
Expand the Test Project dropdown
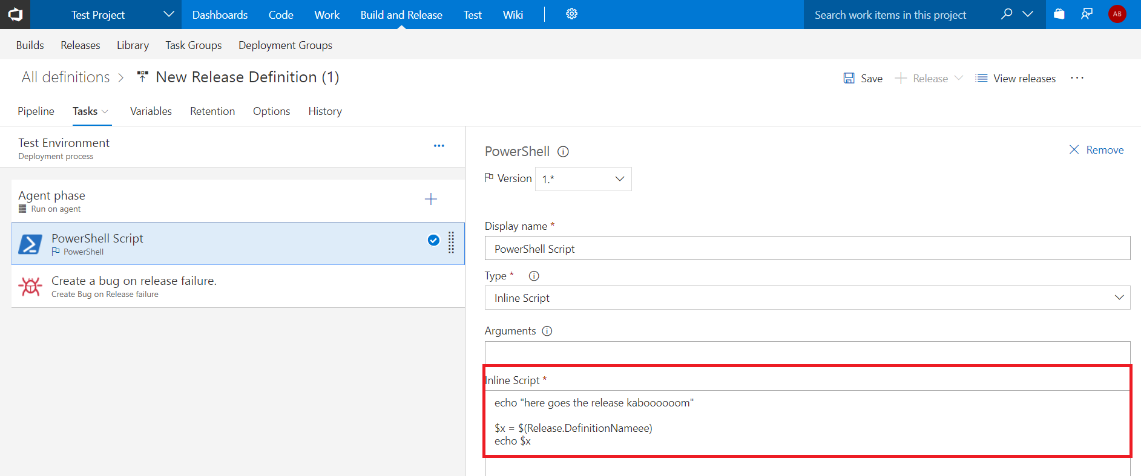[x=169, y=14]
